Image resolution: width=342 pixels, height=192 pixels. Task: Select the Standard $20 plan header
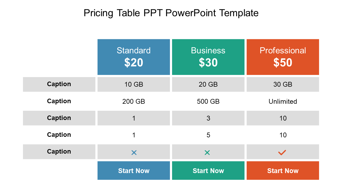(134, 57)
